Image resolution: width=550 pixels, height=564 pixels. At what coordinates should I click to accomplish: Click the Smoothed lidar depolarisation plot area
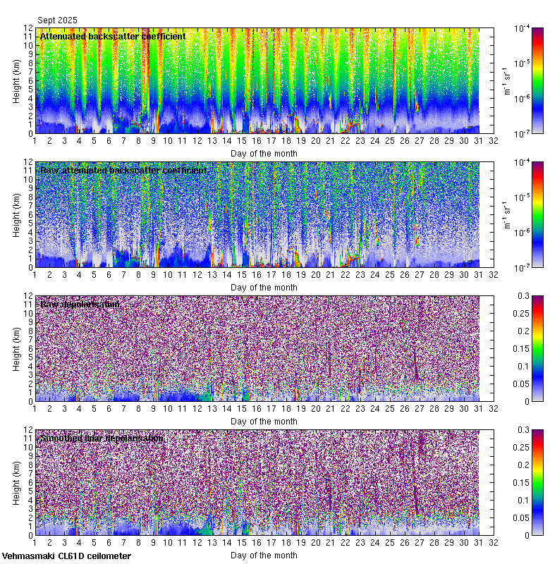264,482
